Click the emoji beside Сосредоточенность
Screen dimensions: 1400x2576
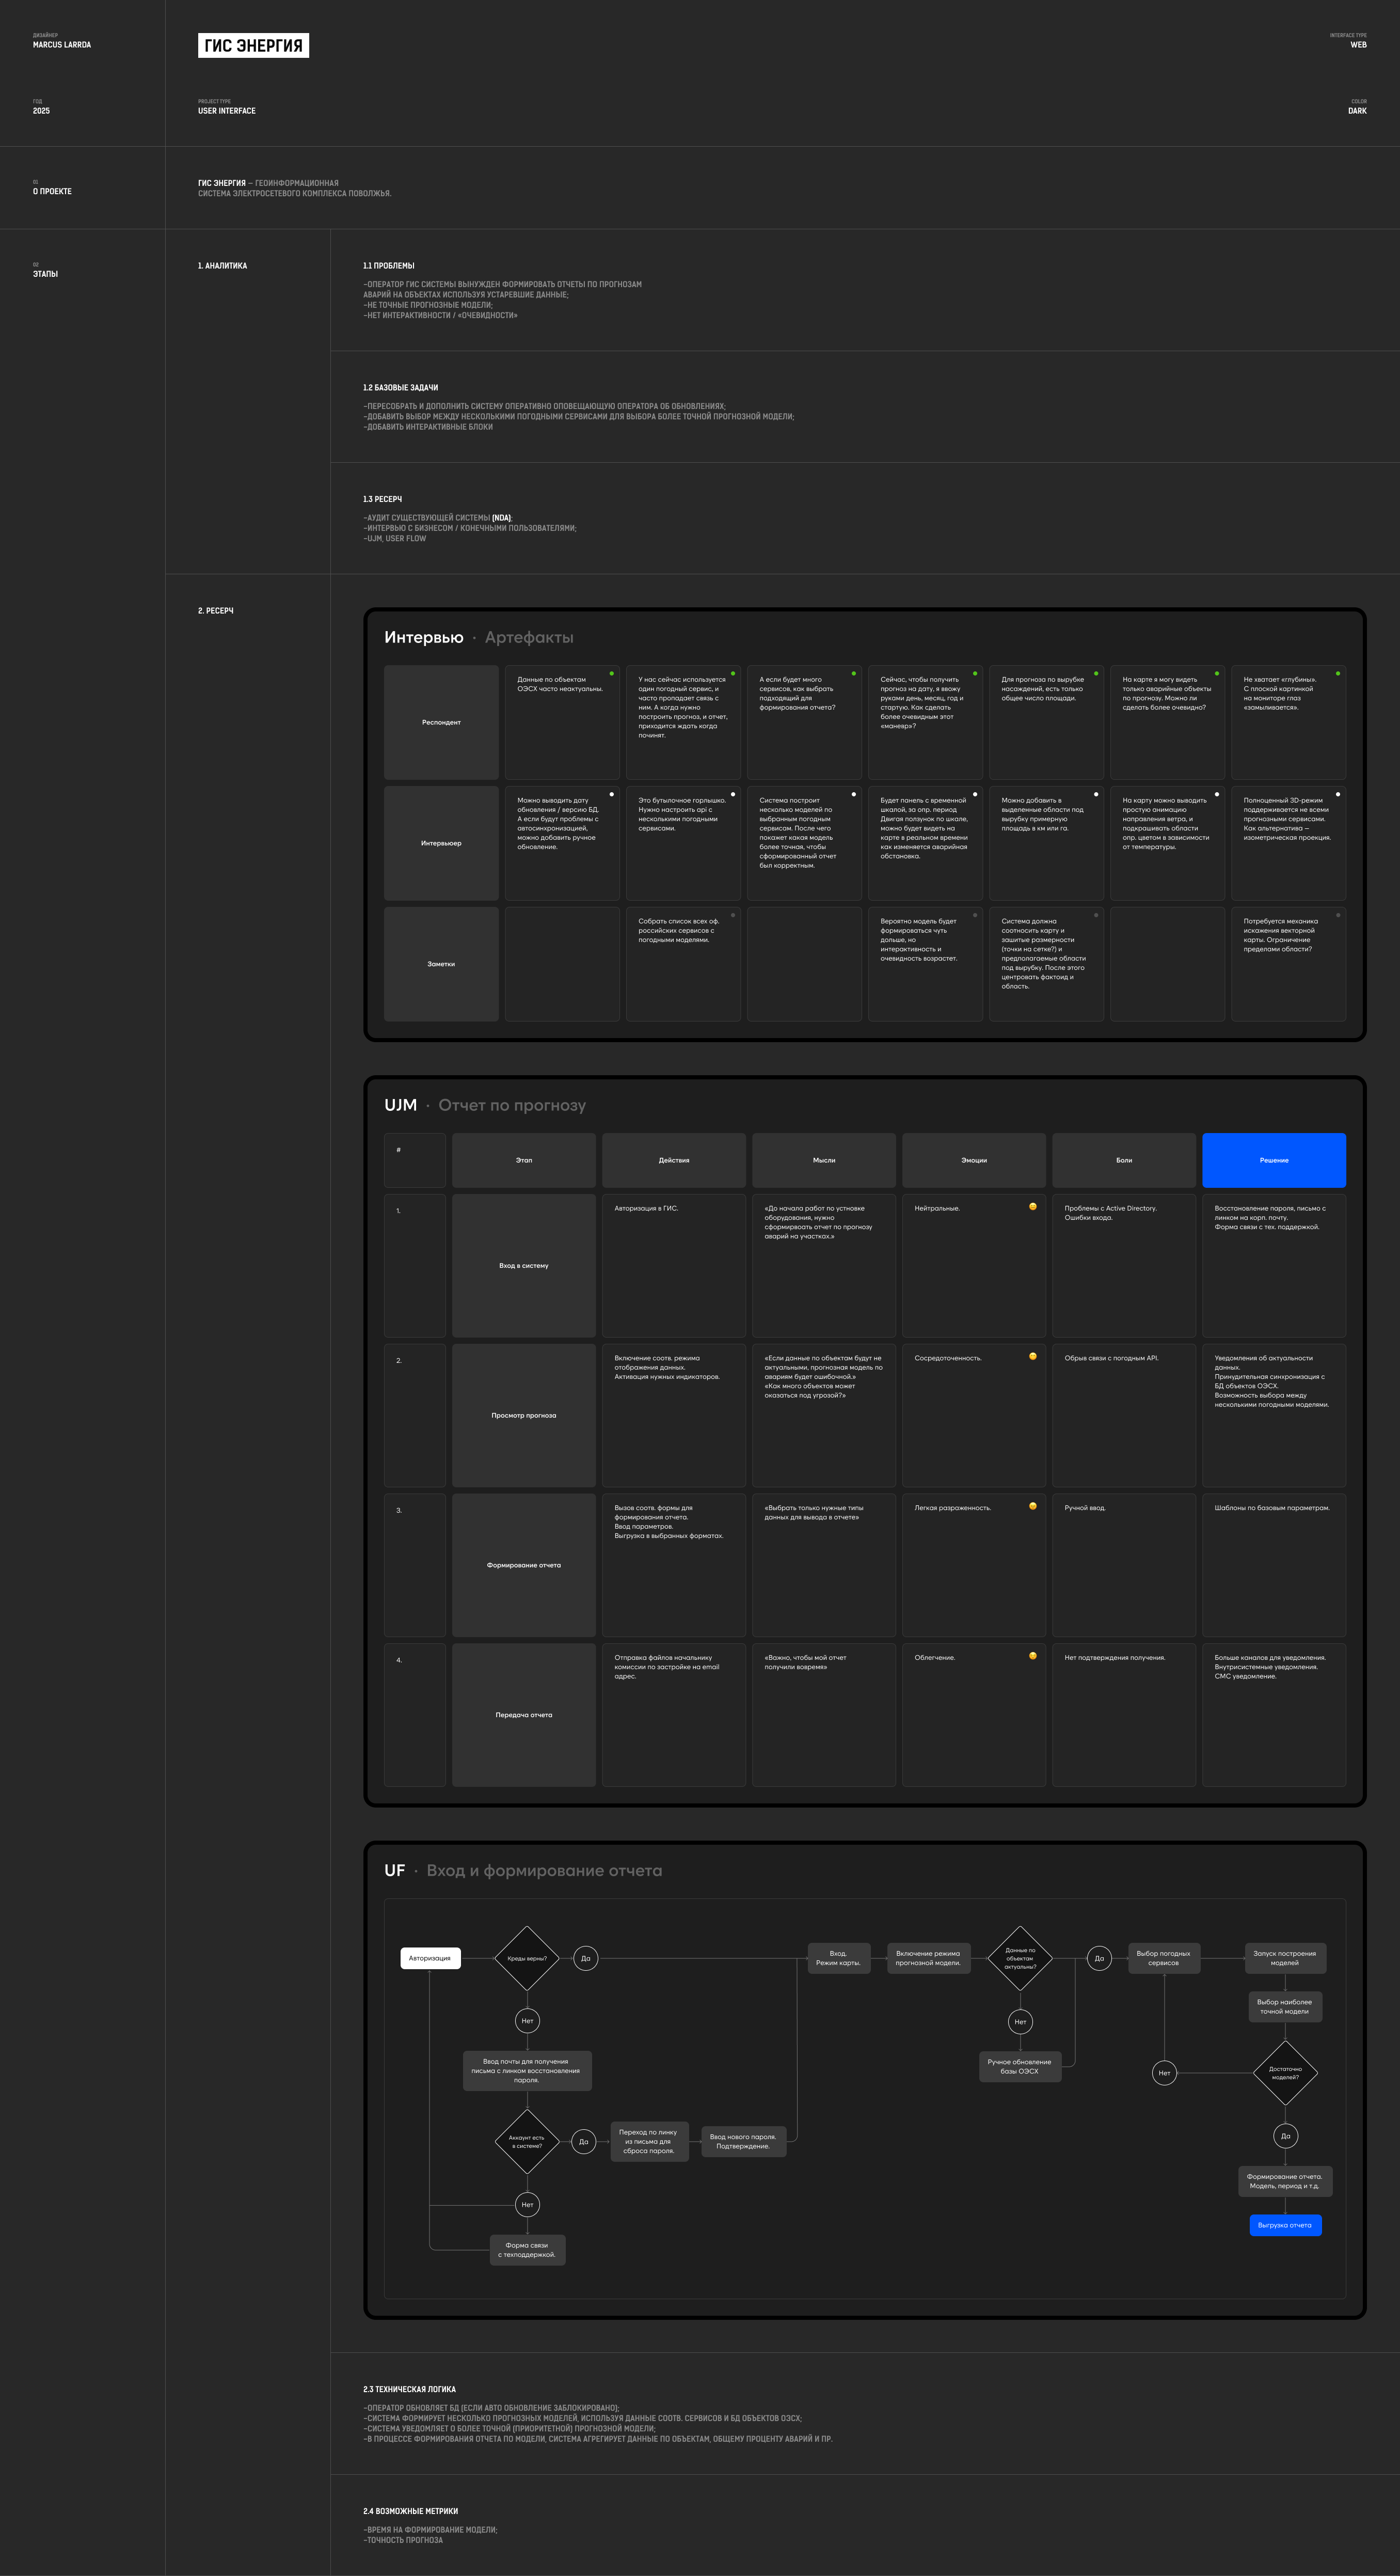pyautogui.click(x=1032, y=1356)
